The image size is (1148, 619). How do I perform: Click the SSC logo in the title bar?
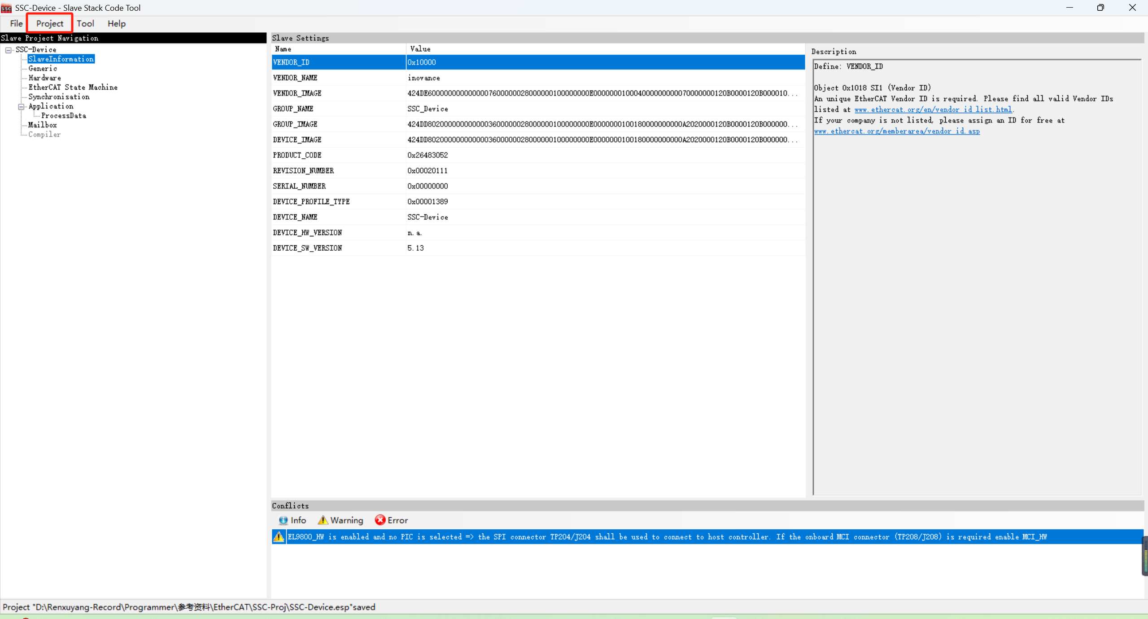pos(6,8)
